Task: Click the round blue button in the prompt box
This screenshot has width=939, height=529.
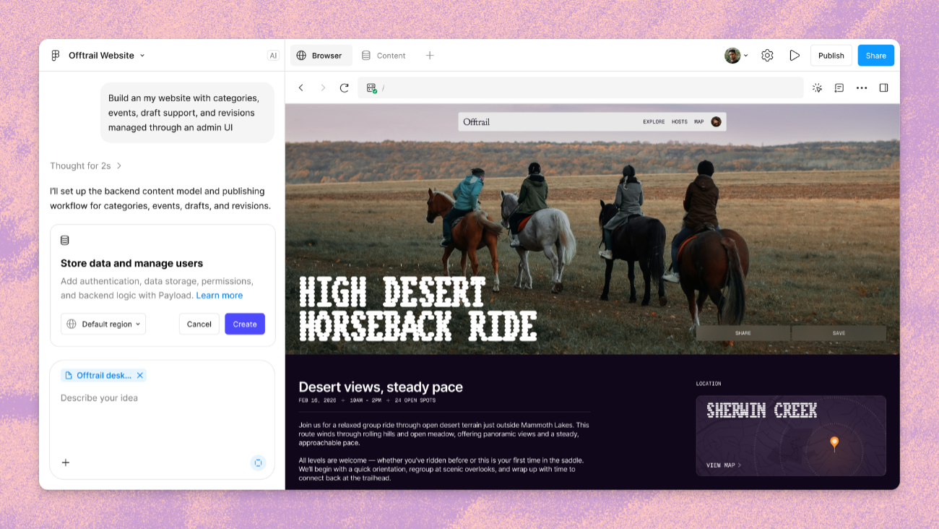Action: [x=258, y=463]
